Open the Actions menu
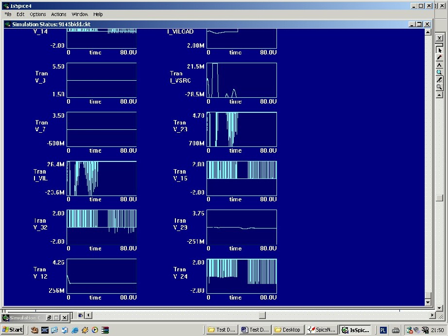The image size is (448, 336). pos(59,15)
